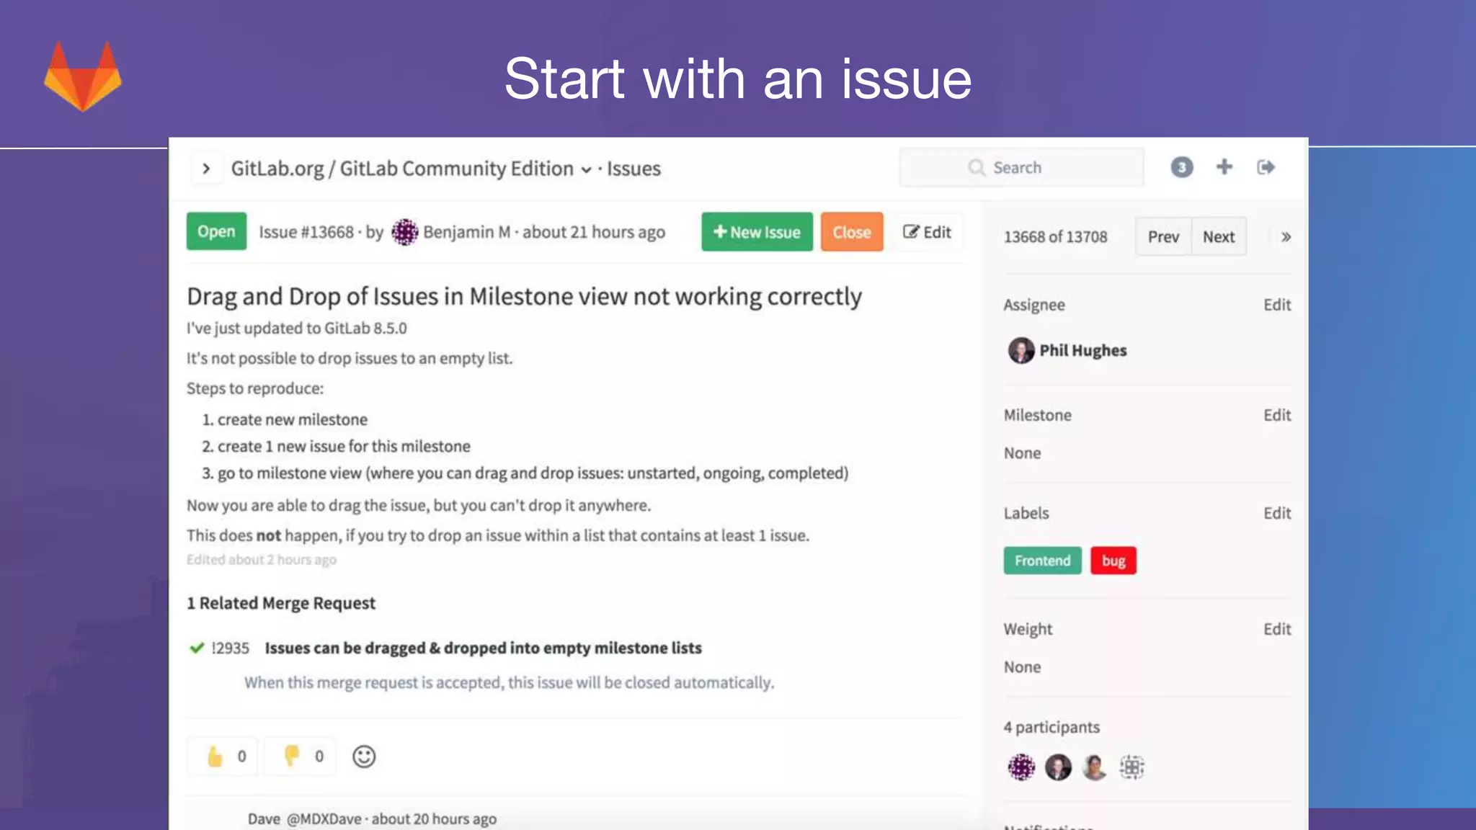The width and height of the screenshot is (1476, 830).
Task: Click the GitLab fox logo
Action: tap(83, 76)
